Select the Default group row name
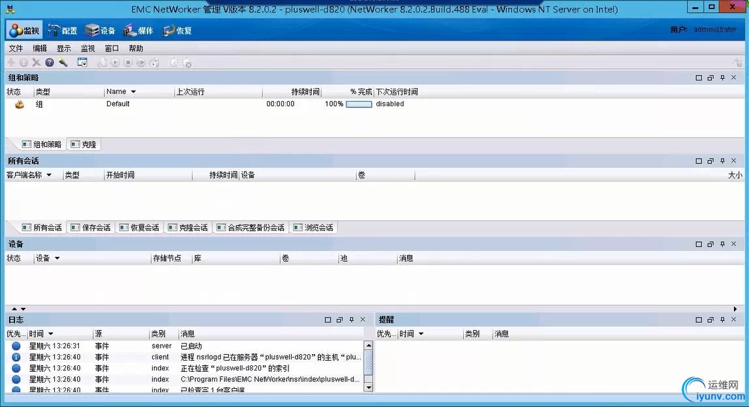The height and width of the screenshot is (407, 749). (118, 104)
